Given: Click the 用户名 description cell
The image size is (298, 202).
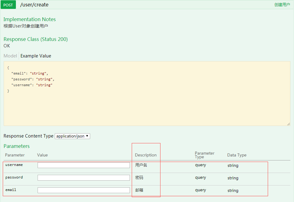Looking at the screenshot, I should pyautogui.click(x=140, y=165).
